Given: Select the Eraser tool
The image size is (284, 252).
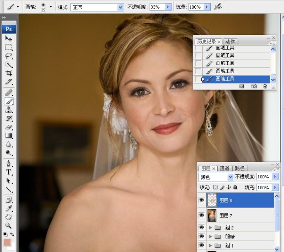Looking at the screenshot, I should click(8, 127).
